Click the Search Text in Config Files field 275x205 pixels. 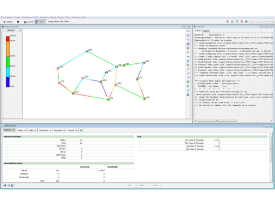(260, 21)
